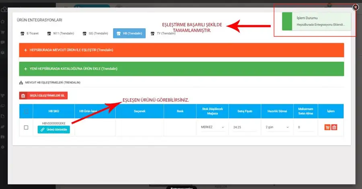Click the Ürün Entegrasyonları title

tap(39, 20)
